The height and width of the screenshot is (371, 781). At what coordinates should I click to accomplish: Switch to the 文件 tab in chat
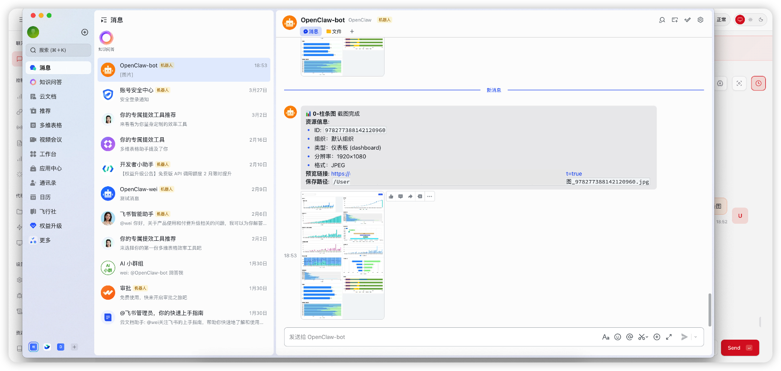click(334, 31)
